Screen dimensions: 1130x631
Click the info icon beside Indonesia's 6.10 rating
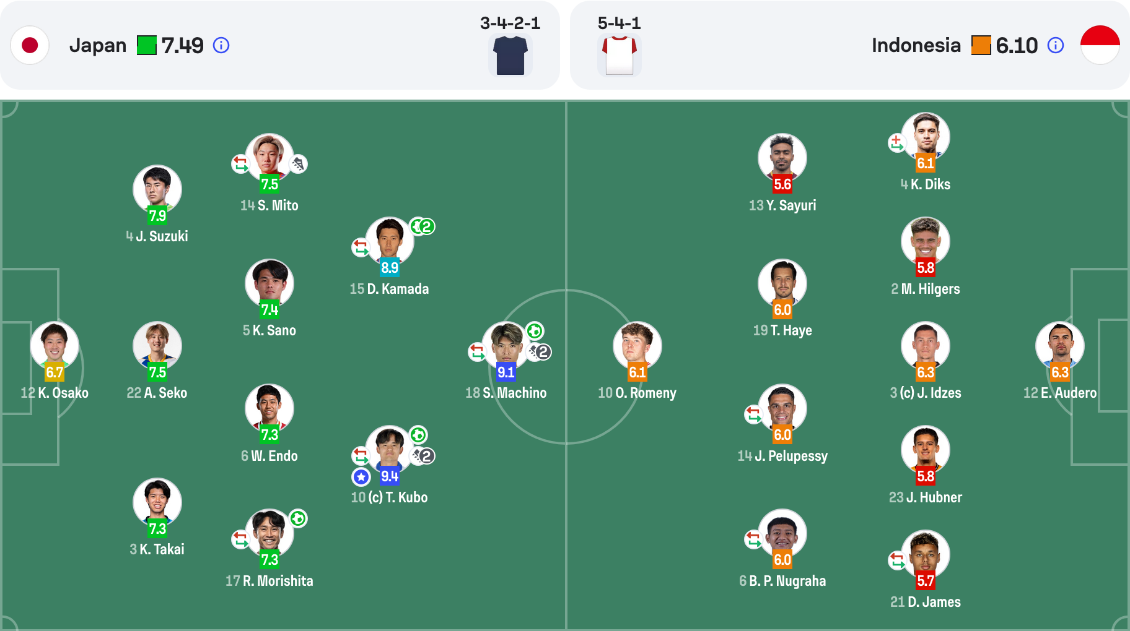[1056, 45]
